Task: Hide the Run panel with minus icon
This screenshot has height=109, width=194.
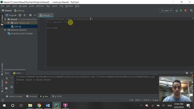Action: [x=191, y=73]
